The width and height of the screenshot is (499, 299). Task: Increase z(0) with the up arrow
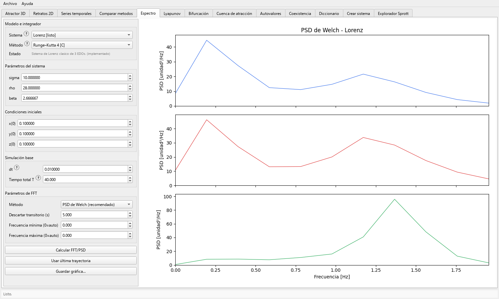pos(130,142)
